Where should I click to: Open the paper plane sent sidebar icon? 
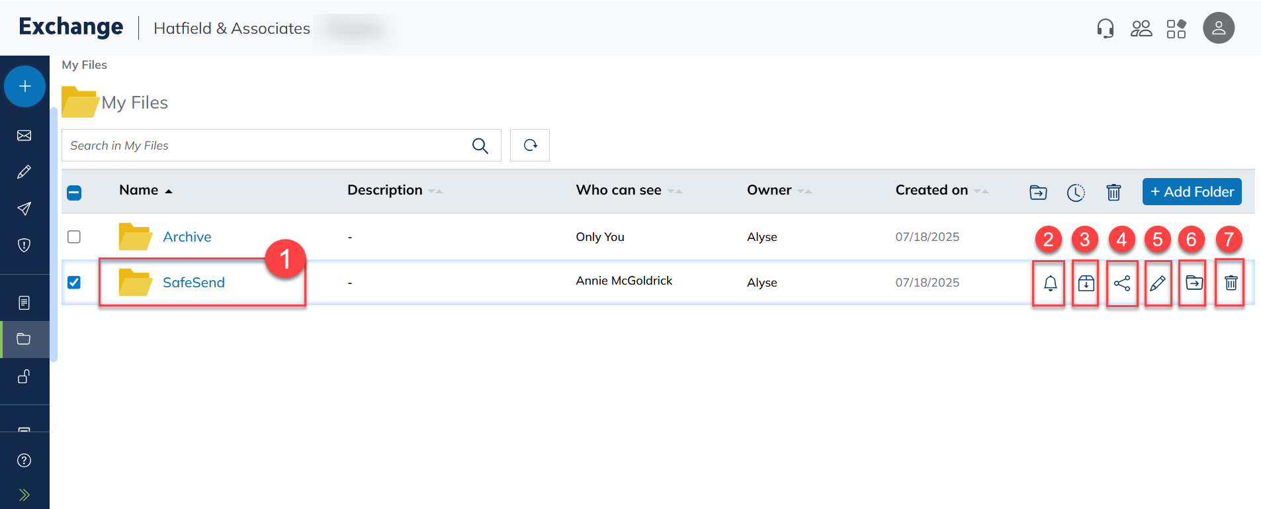click(x=24, y=208)
